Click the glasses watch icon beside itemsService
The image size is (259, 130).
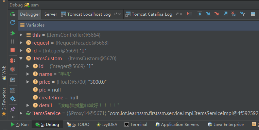pyautogui.click(x=29, y=113)
